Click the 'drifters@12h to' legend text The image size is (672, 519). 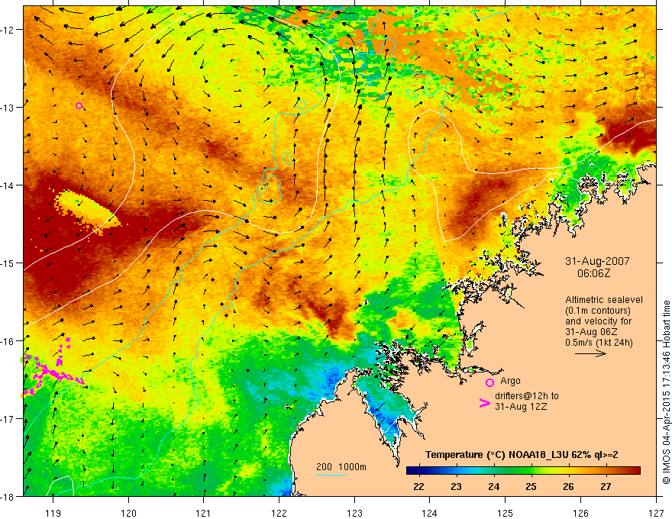[x=527, y=396]
